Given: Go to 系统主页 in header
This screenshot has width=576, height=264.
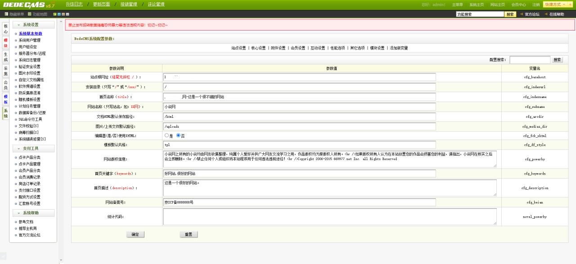Looking at the screenshot, I should pyautogui.click(x=477, y=4).
